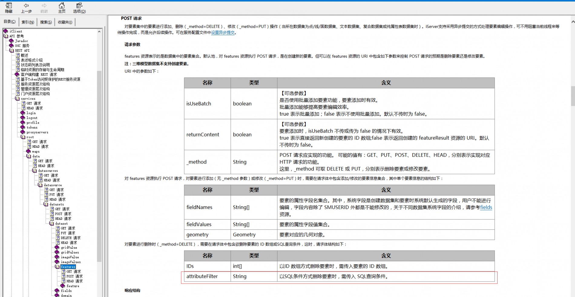Open DELETE 请求 under dataset
575x297 pixels.
point(71,238)
